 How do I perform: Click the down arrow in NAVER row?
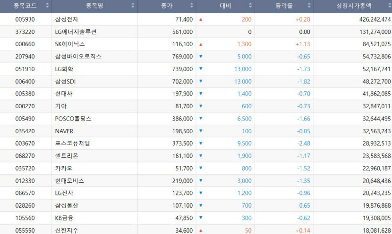(201, 131)
